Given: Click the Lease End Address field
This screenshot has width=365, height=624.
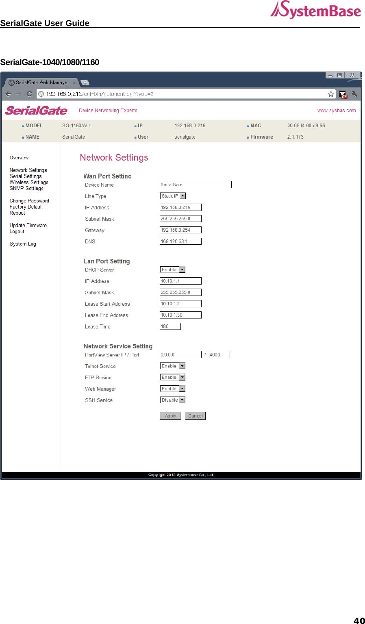Looking at the screenshot, I should pyautogui.click(x=180, y=315).
